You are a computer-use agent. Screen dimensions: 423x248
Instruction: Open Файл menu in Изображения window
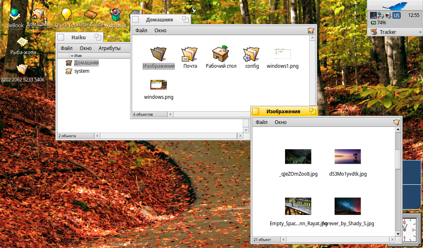pyautogui.click(x=261, y=122)
